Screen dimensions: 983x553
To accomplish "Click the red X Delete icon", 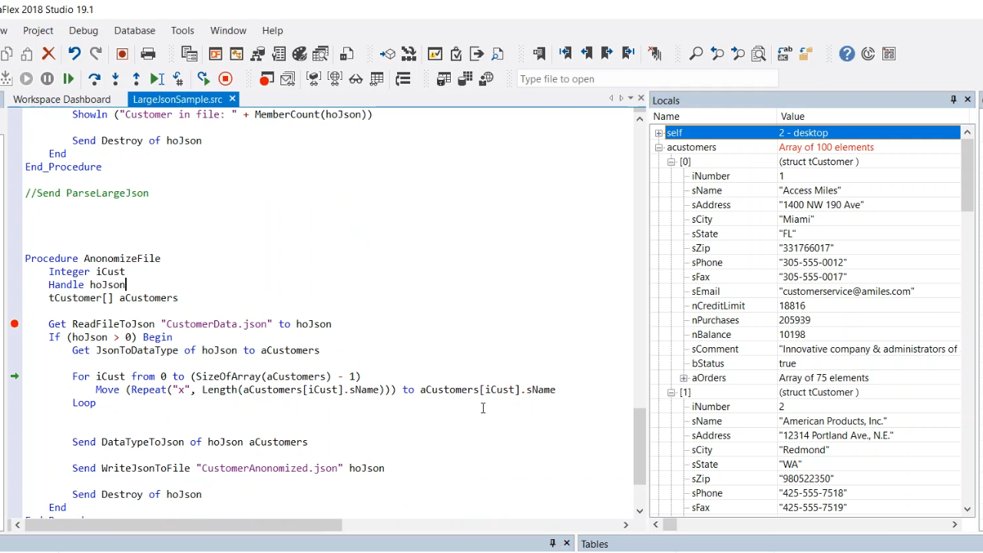I will (48, 54).
